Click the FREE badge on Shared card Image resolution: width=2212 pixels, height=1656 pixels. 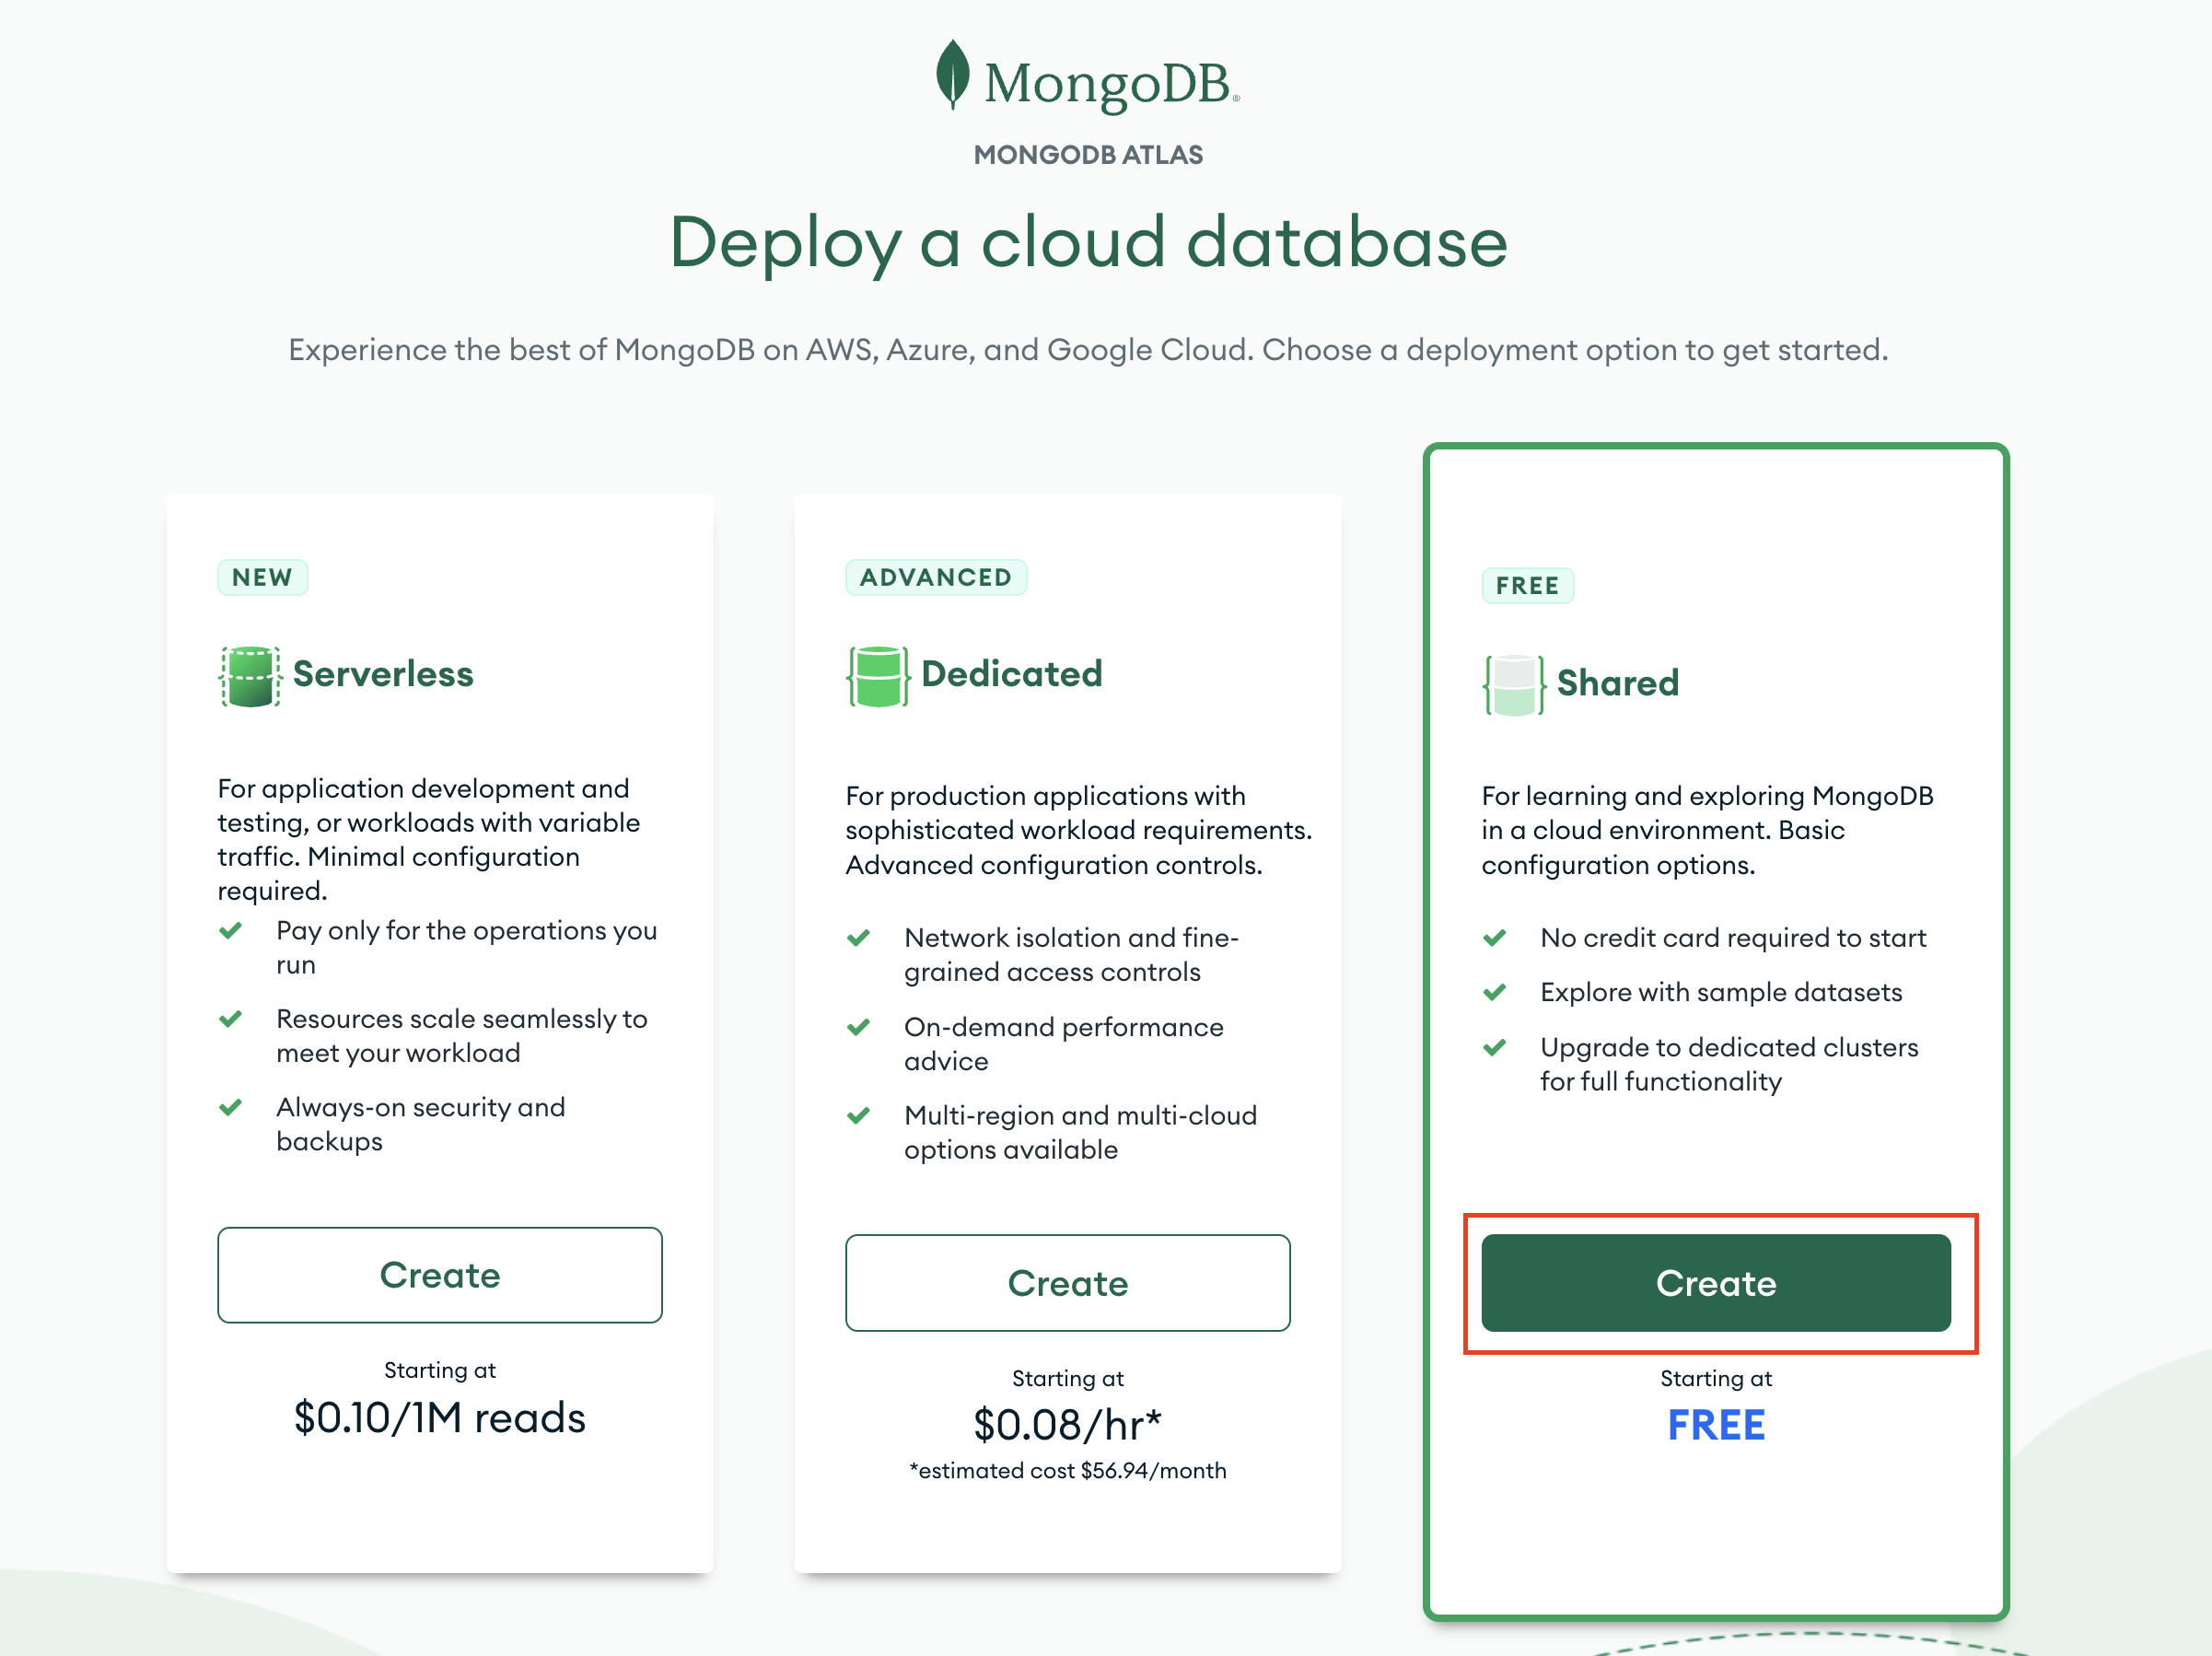point(1526,585)
